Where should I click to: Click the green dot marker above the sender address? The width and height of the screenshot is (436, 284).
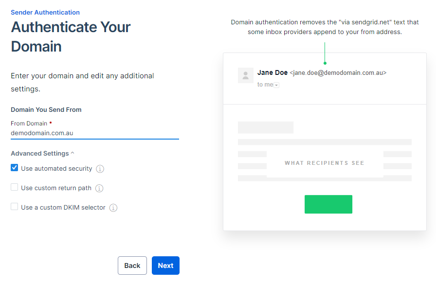pos(325,63)
